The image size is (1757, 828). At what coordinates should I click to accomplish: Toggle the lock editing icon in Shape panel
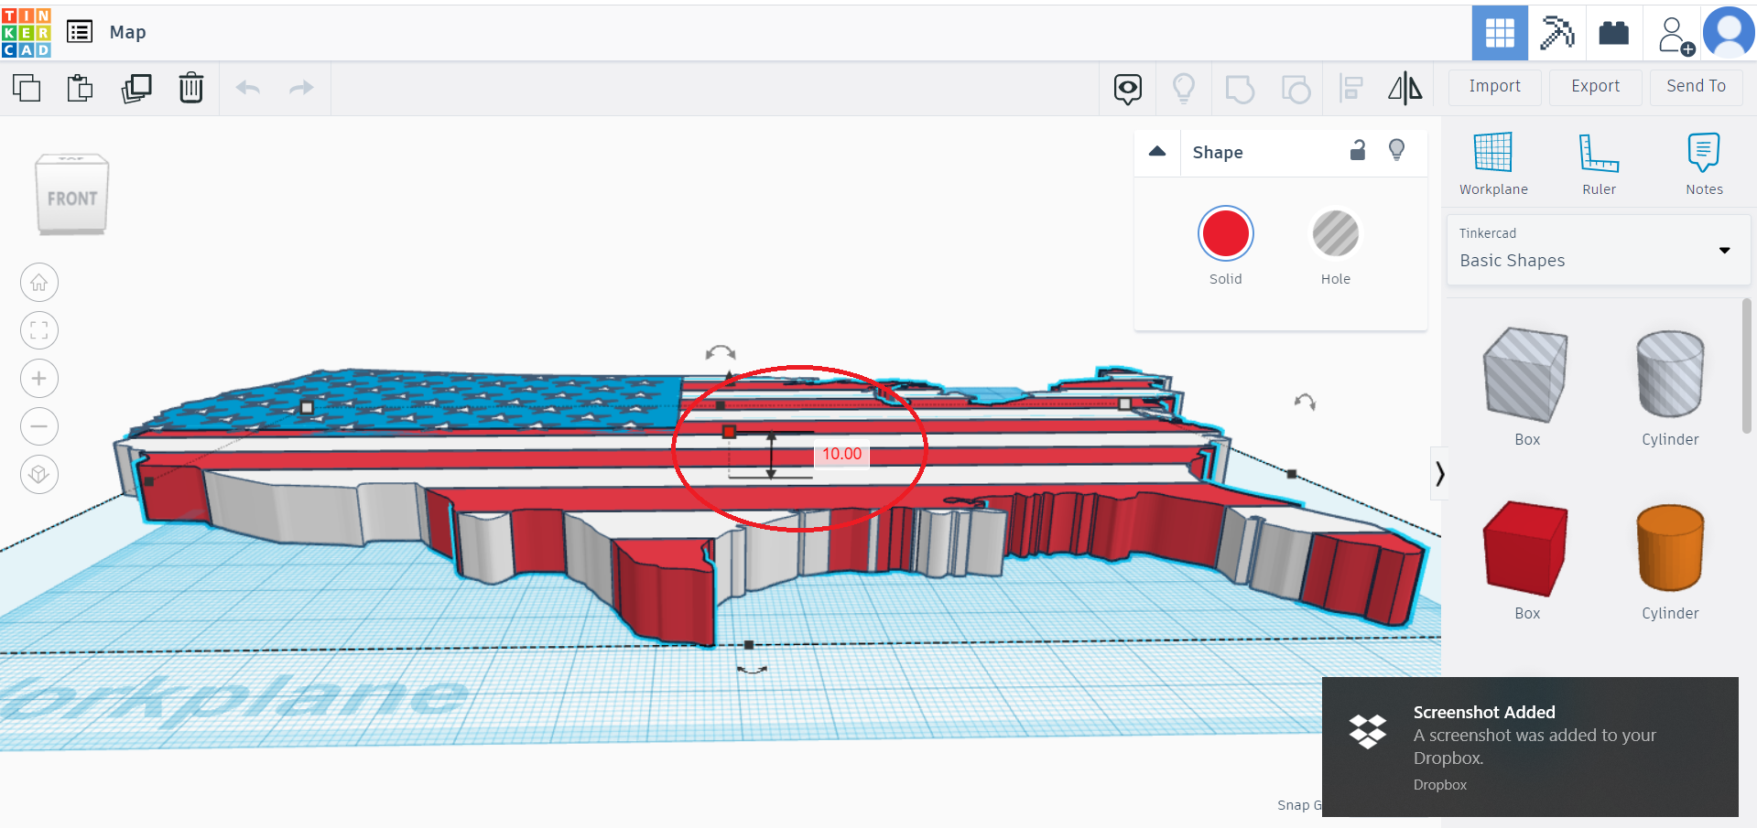[1358, 150]
